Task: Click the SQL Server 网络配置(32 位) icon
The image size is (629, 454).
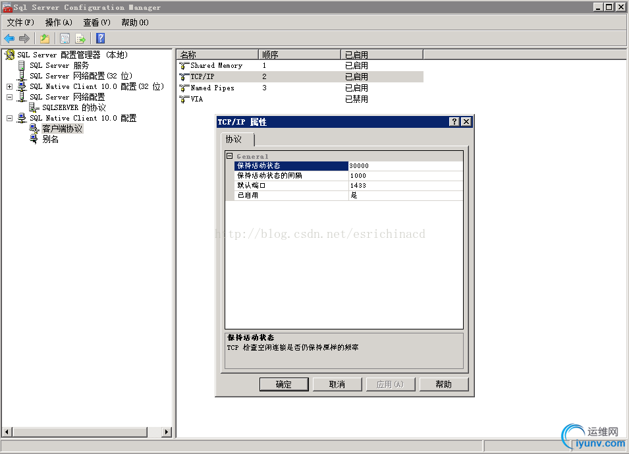Action: pos(22,76)
